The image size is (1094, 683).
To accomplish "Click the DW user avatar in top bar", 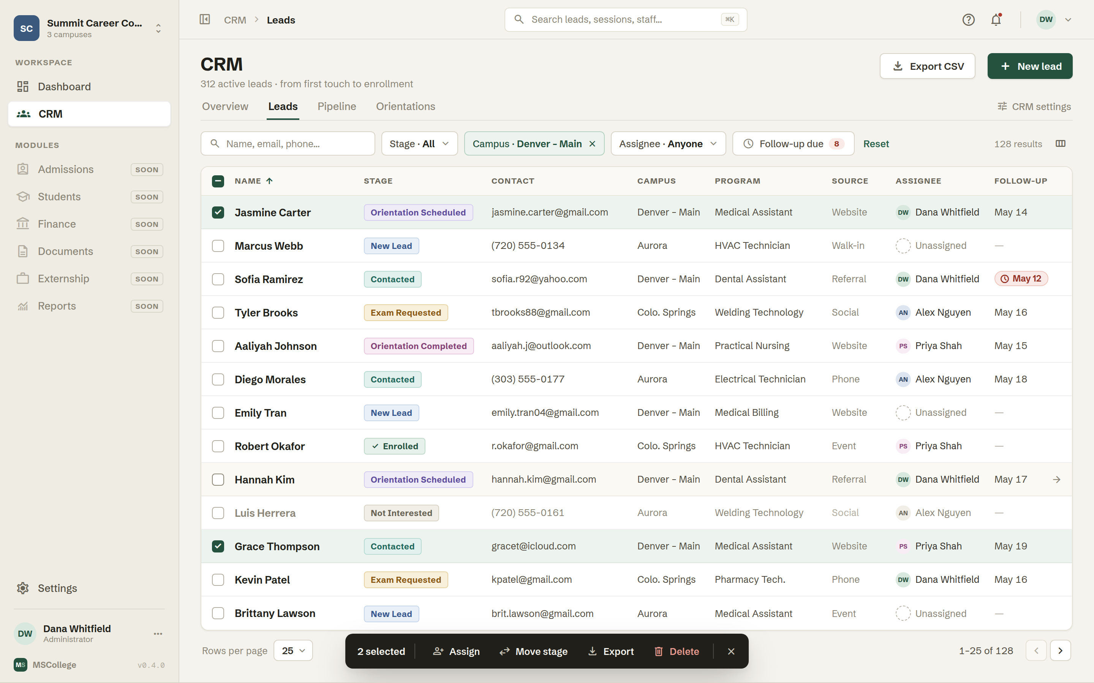I will [1046, 19].
